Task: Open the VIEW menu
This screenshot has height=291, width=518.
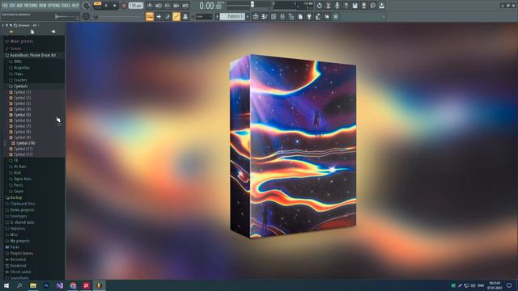Action: click(43, 6)
